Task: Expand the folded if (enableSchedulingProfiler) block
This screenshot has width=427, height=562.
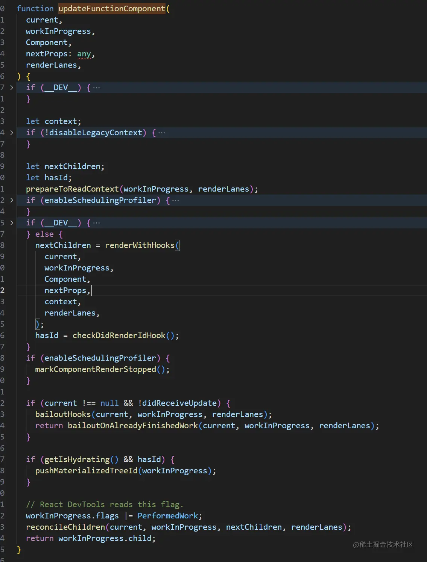Action: tap(12, 200)
